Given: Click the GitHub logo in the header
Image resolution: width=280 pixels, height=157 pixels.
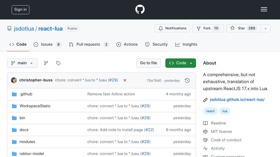Looking at the screenshot, I should (140, 9).
